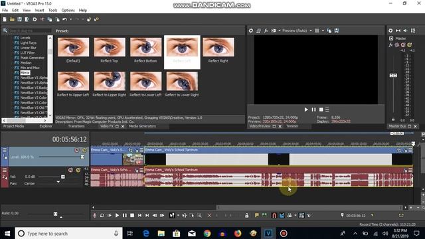Open split screen view dropdown arrow
The width and height of the screenshot is (425, 239).
pos(279,31)
